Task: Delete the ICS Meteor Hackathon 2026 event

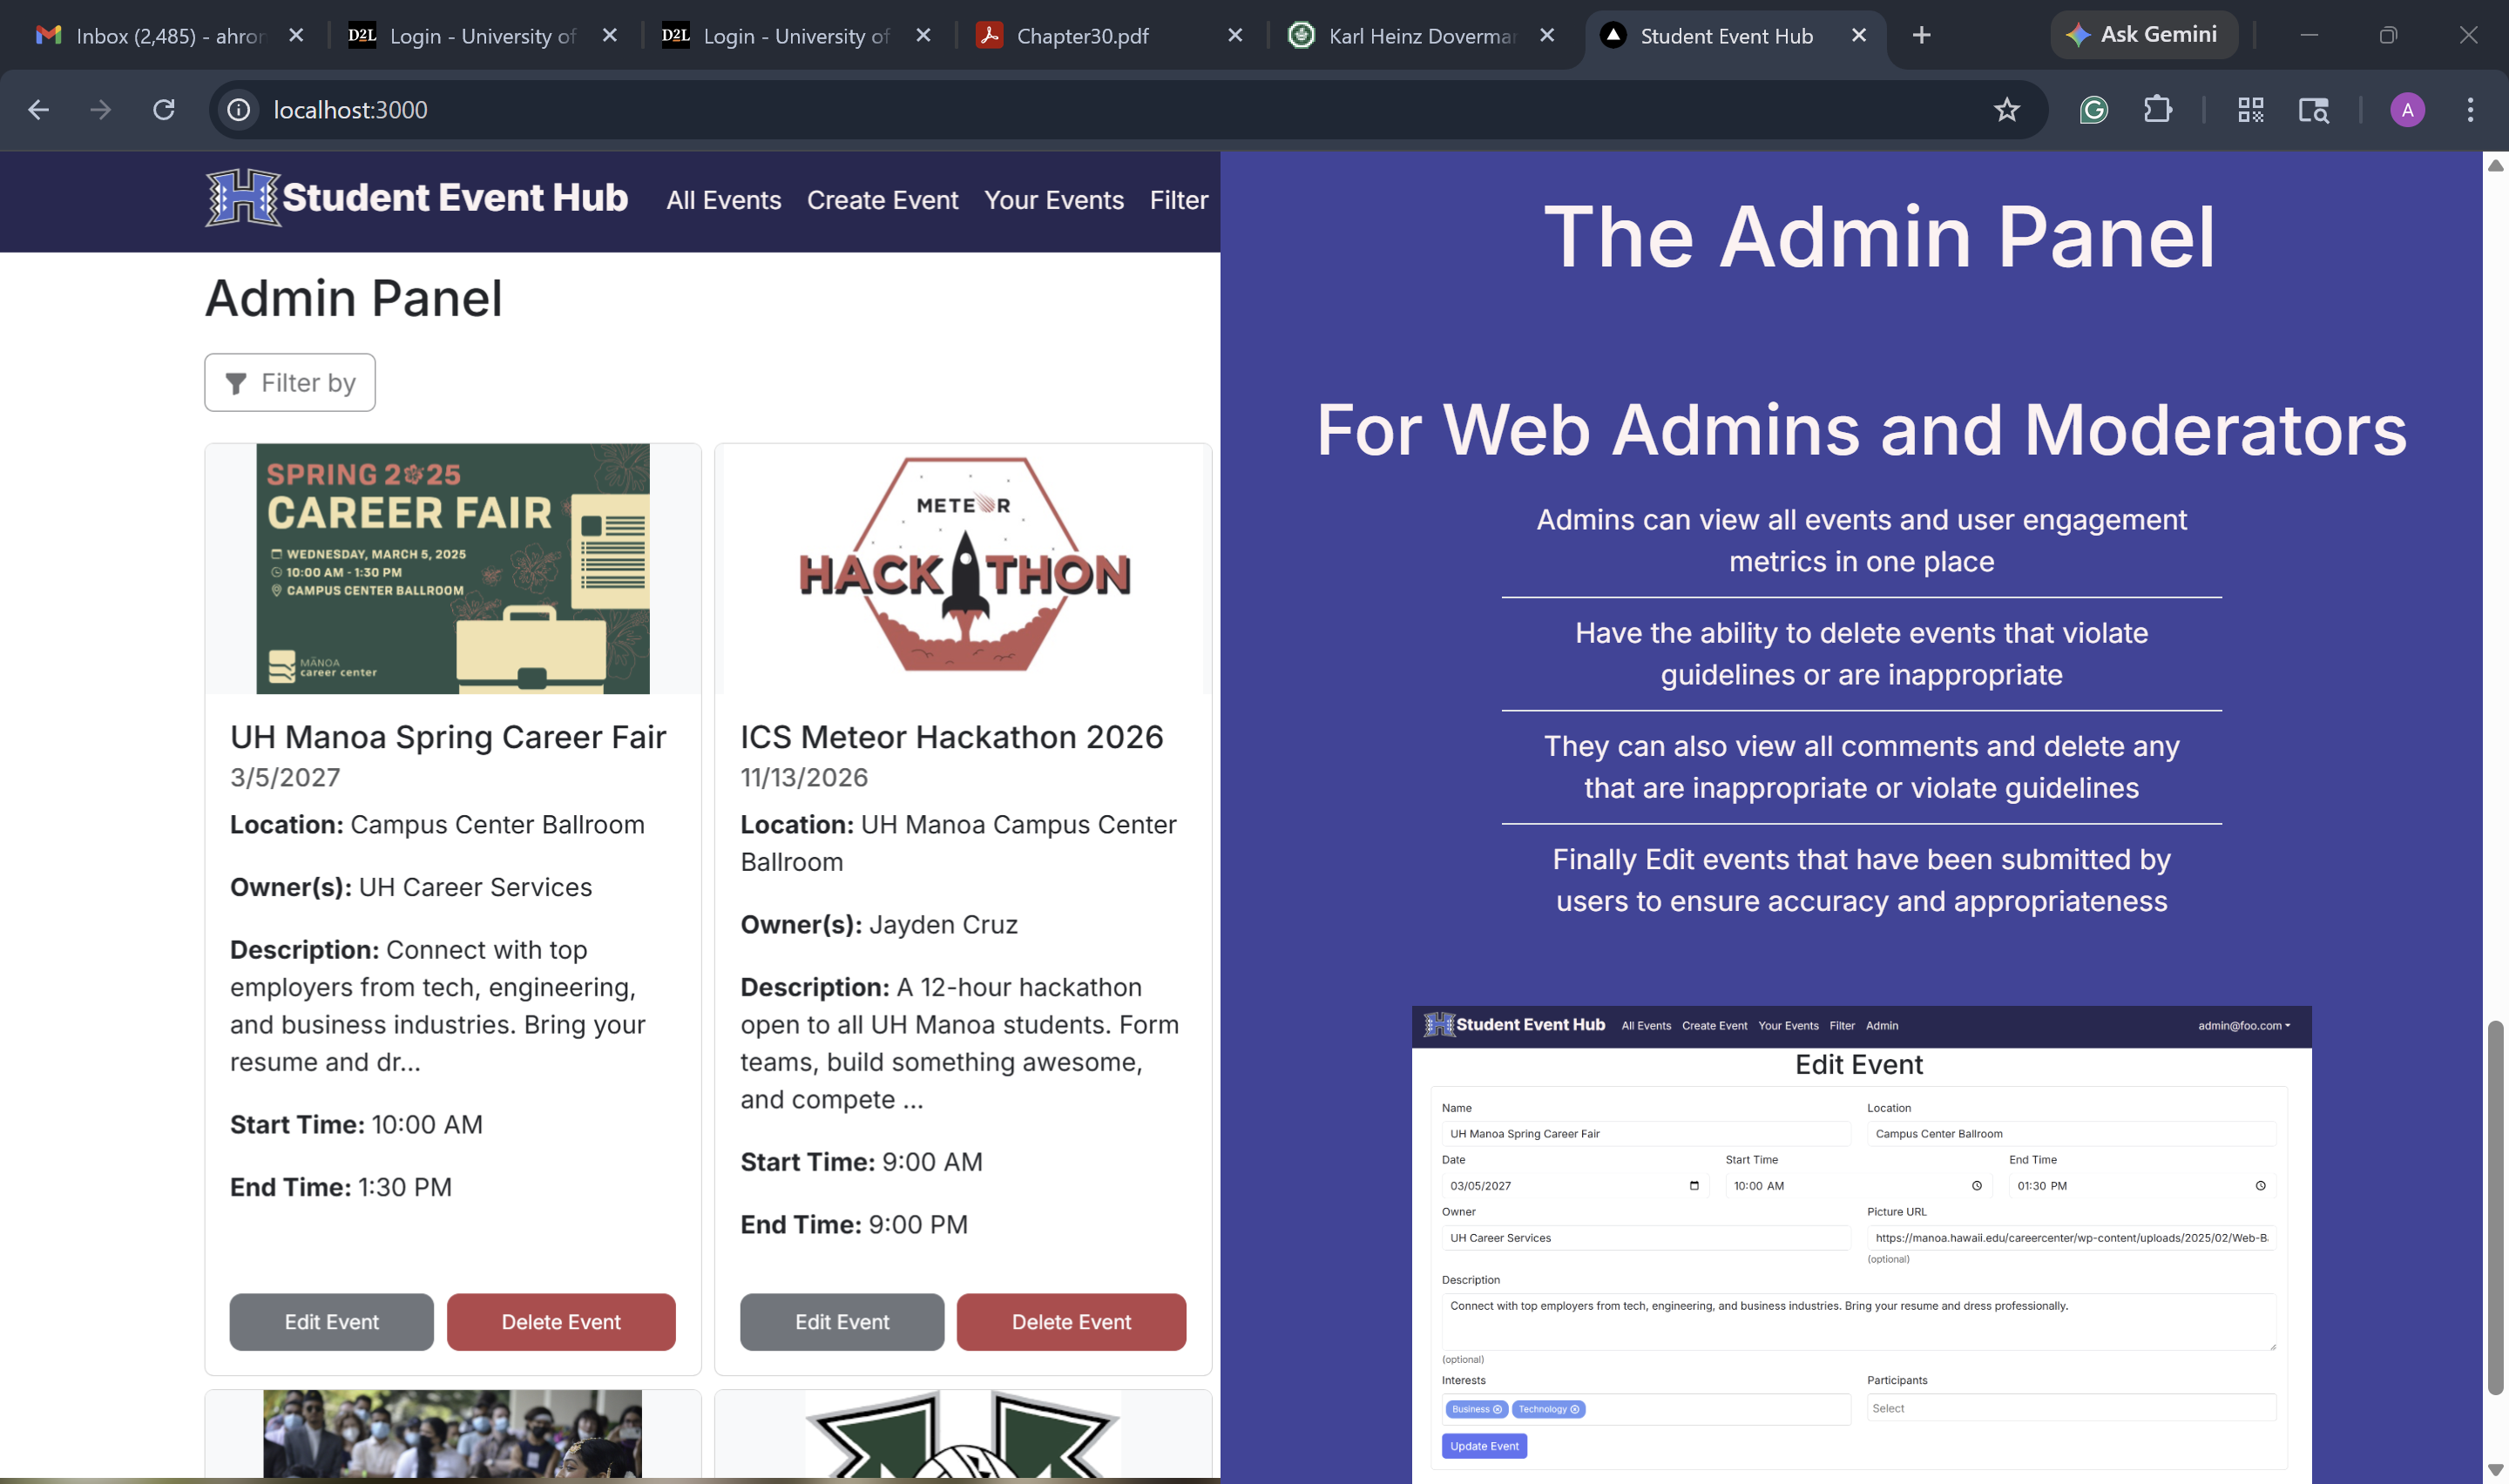Action: (1071, 1322)
